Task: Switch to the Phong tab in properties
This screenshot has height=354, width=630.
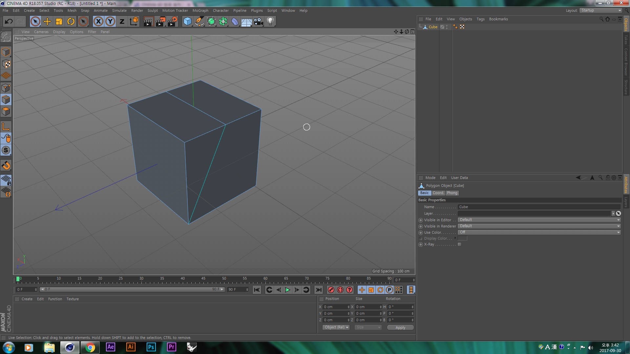Action: pyautogui.click(x=452, y=193)
